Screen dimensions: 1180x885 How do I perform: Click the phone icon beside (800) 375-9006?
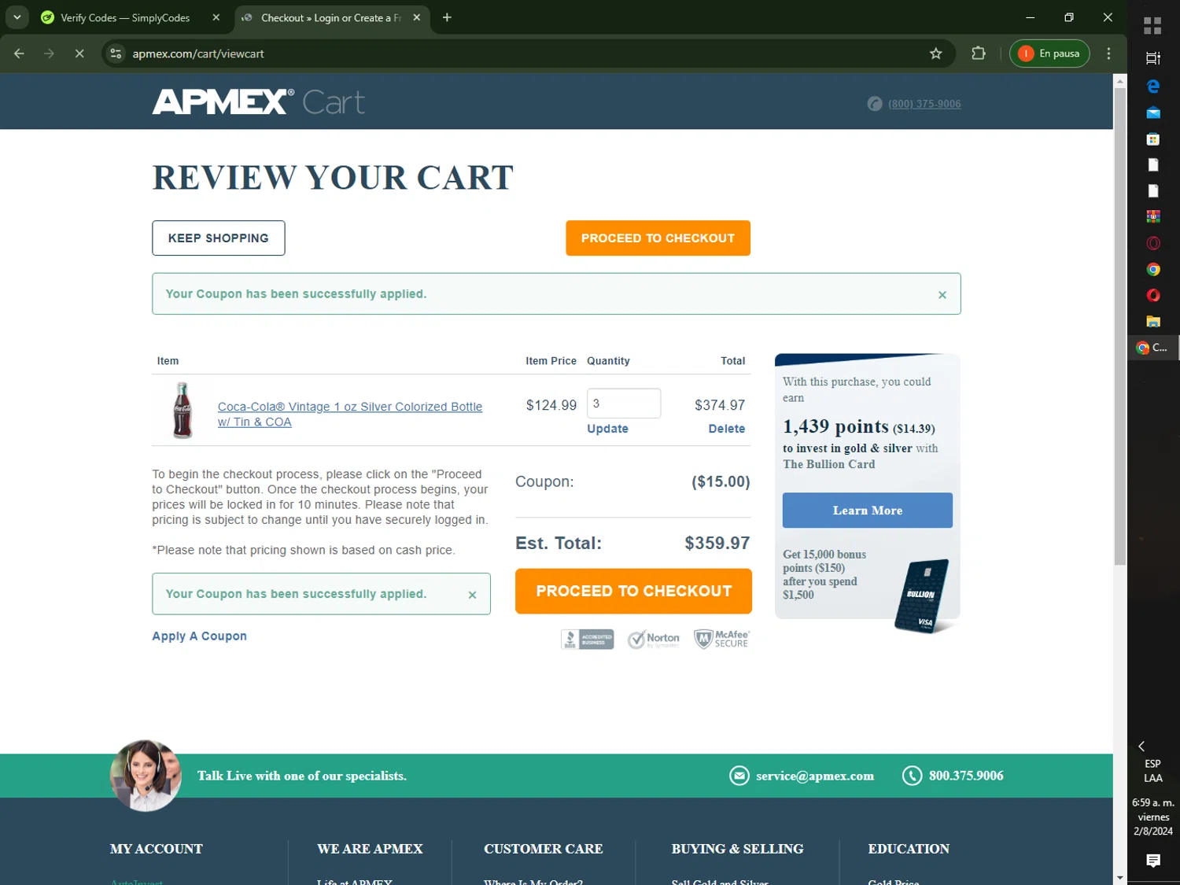point(874,104)
